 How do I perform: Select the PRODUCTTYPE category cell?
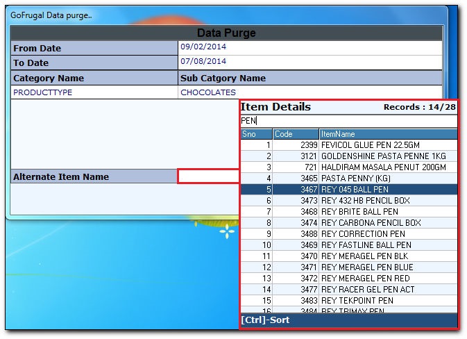point(94,92)
